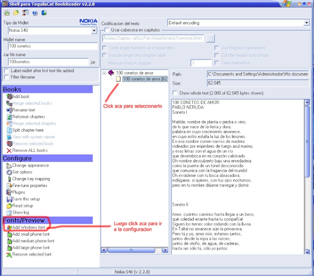Click the tree scrollbar left arrow

(104, 250)
